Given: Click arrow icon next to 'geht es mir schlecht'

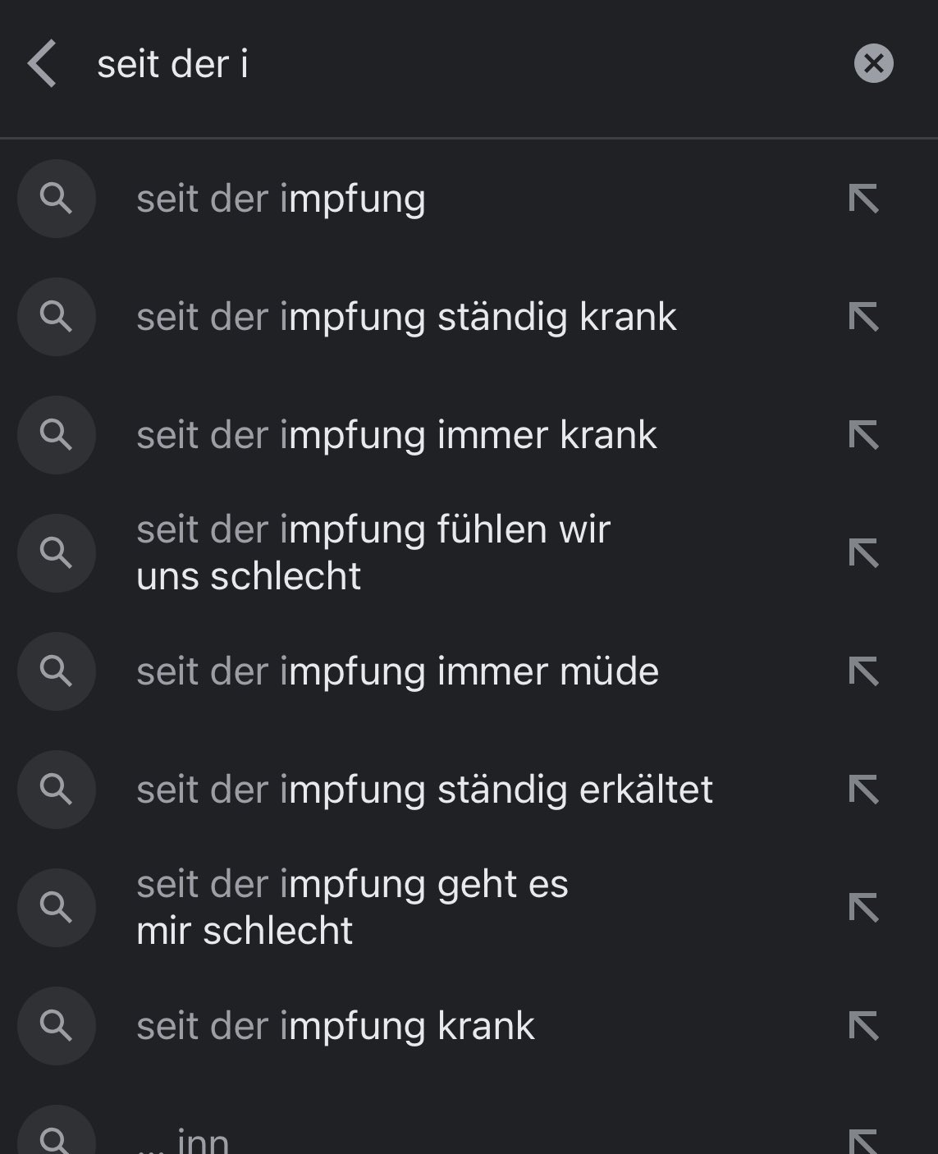Looking at the screenshot, I should 863,909.
